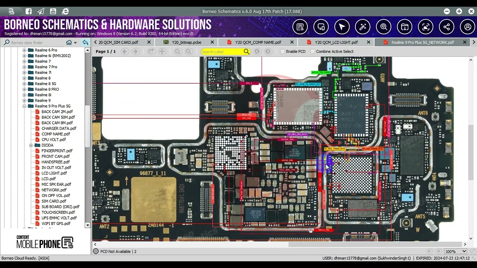477x268 pixels.
Task: Click the download folder round icon
Action: click(x=405, y=27)
